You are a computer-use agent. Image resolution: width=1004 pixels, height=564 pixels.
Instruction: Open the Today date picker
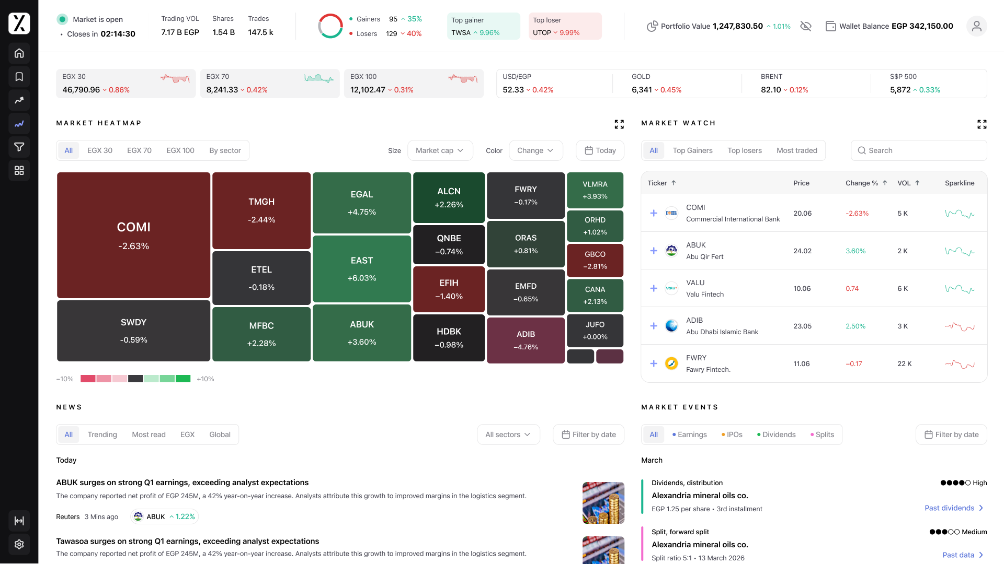point(600,150)
